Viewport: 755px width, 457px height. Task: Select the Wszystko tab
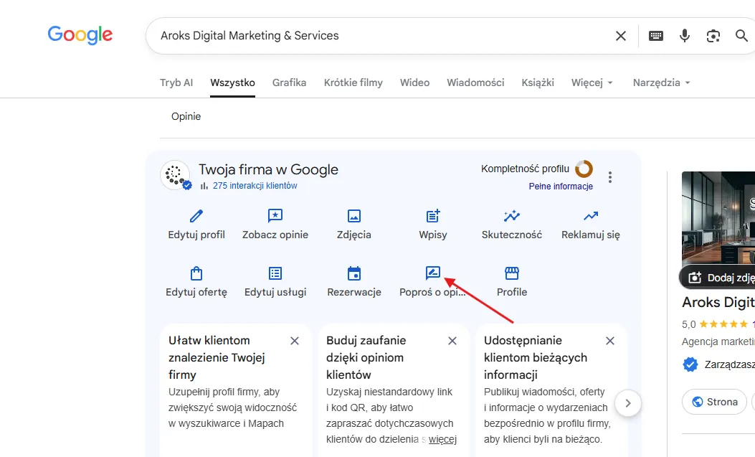tap(232, 83)
